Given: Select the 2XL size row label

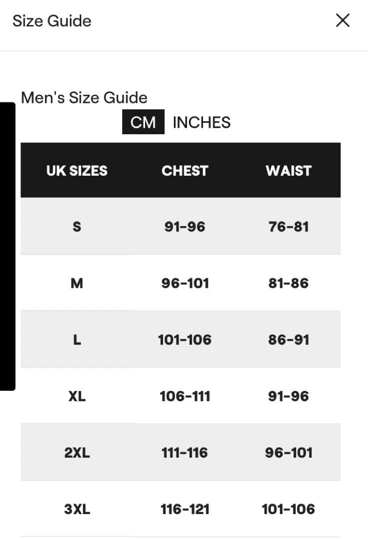Looking at the screenshot, I should [x=77, y=453].
